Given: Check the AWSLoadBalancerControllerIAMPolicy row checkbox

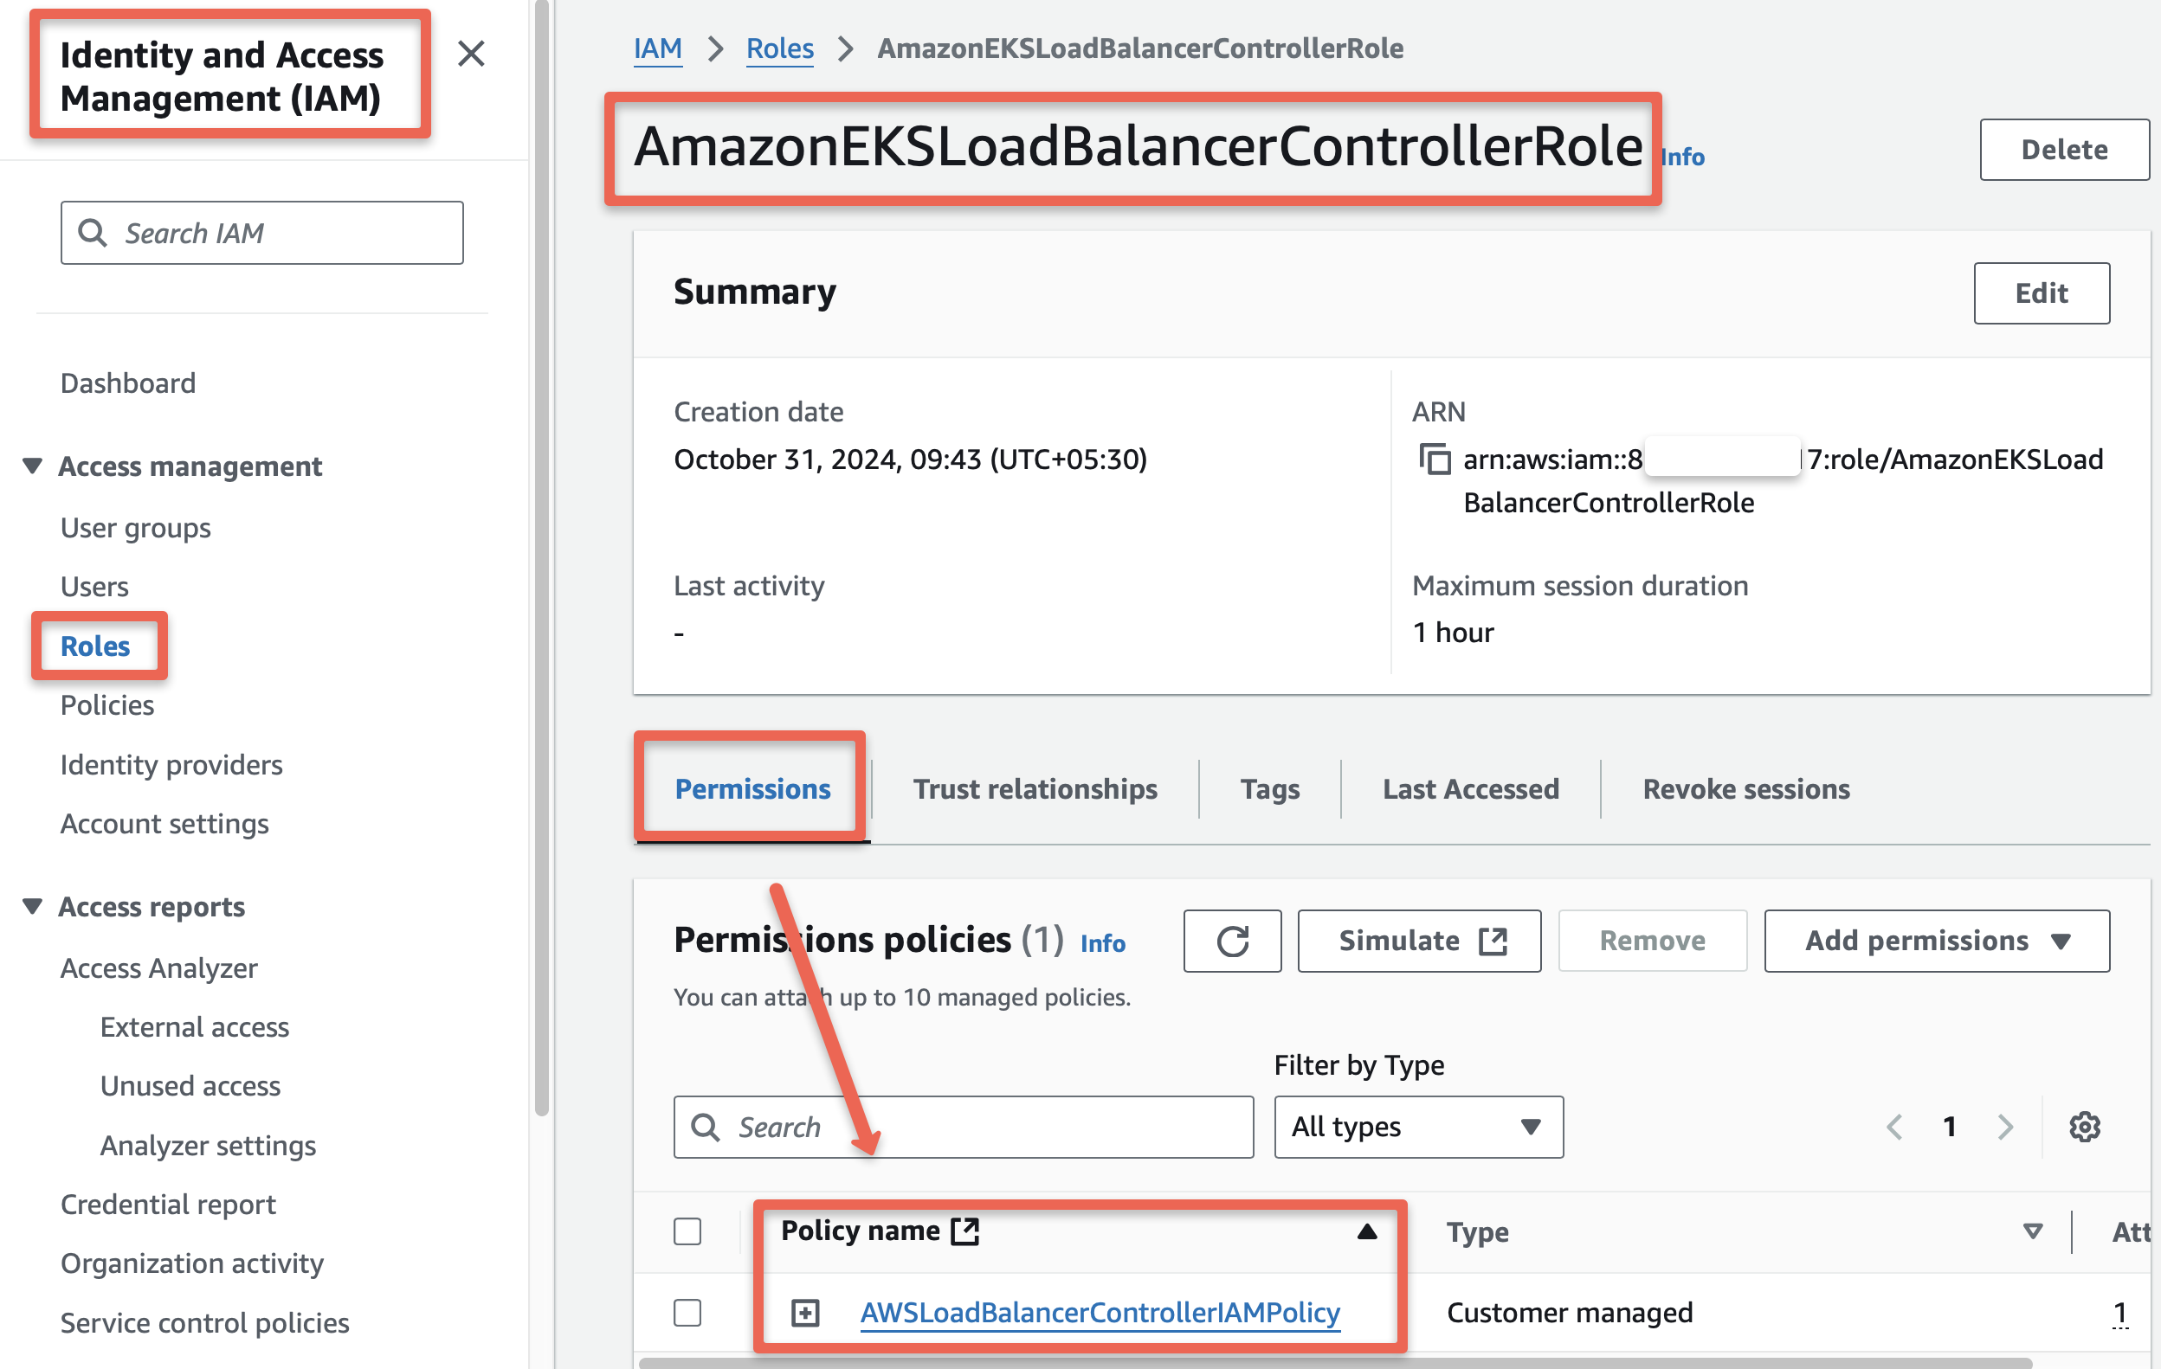Looking at the screenshot, I should 687,1312.
